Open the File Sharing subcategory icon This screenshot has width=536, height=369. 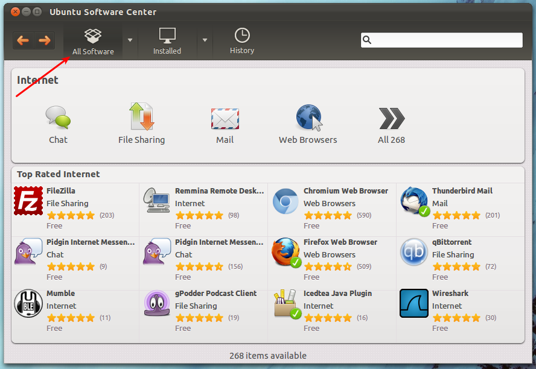141,117
